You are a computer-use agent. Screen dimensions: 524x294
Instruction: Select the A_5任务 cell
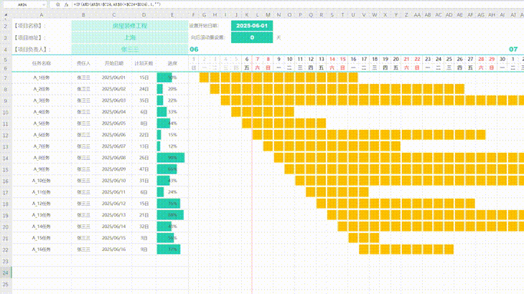click(42, 123)
